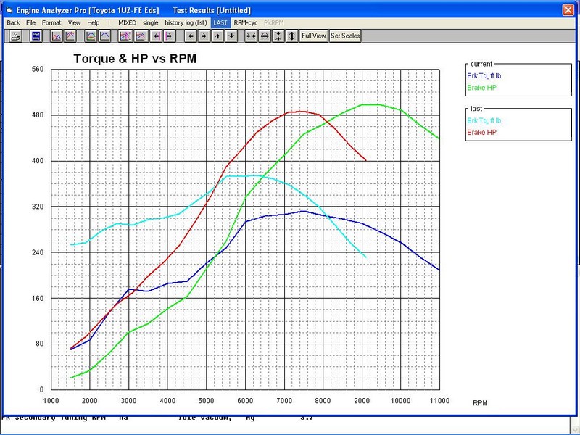Click the 480 value on the vertical axis
Image resolution: width=580 pixels, height=435 pixels.
[38, 115]
